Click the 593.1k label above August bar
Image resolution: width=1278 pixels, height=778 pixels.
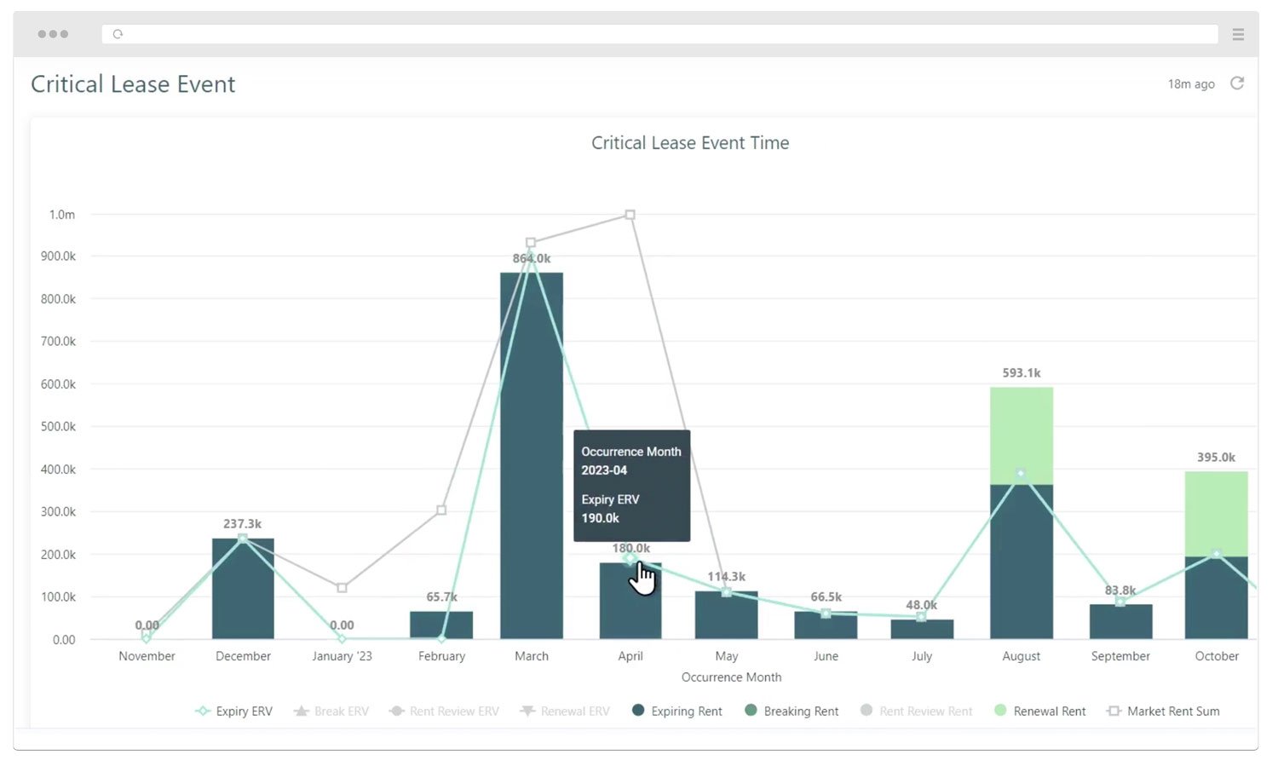point(1022,373)
